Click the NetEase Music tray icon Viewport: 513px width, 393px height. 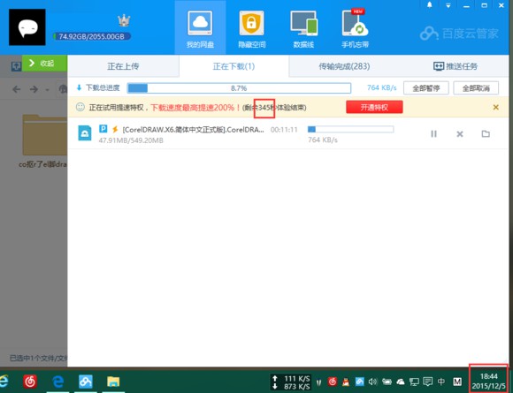pos(332,382)
